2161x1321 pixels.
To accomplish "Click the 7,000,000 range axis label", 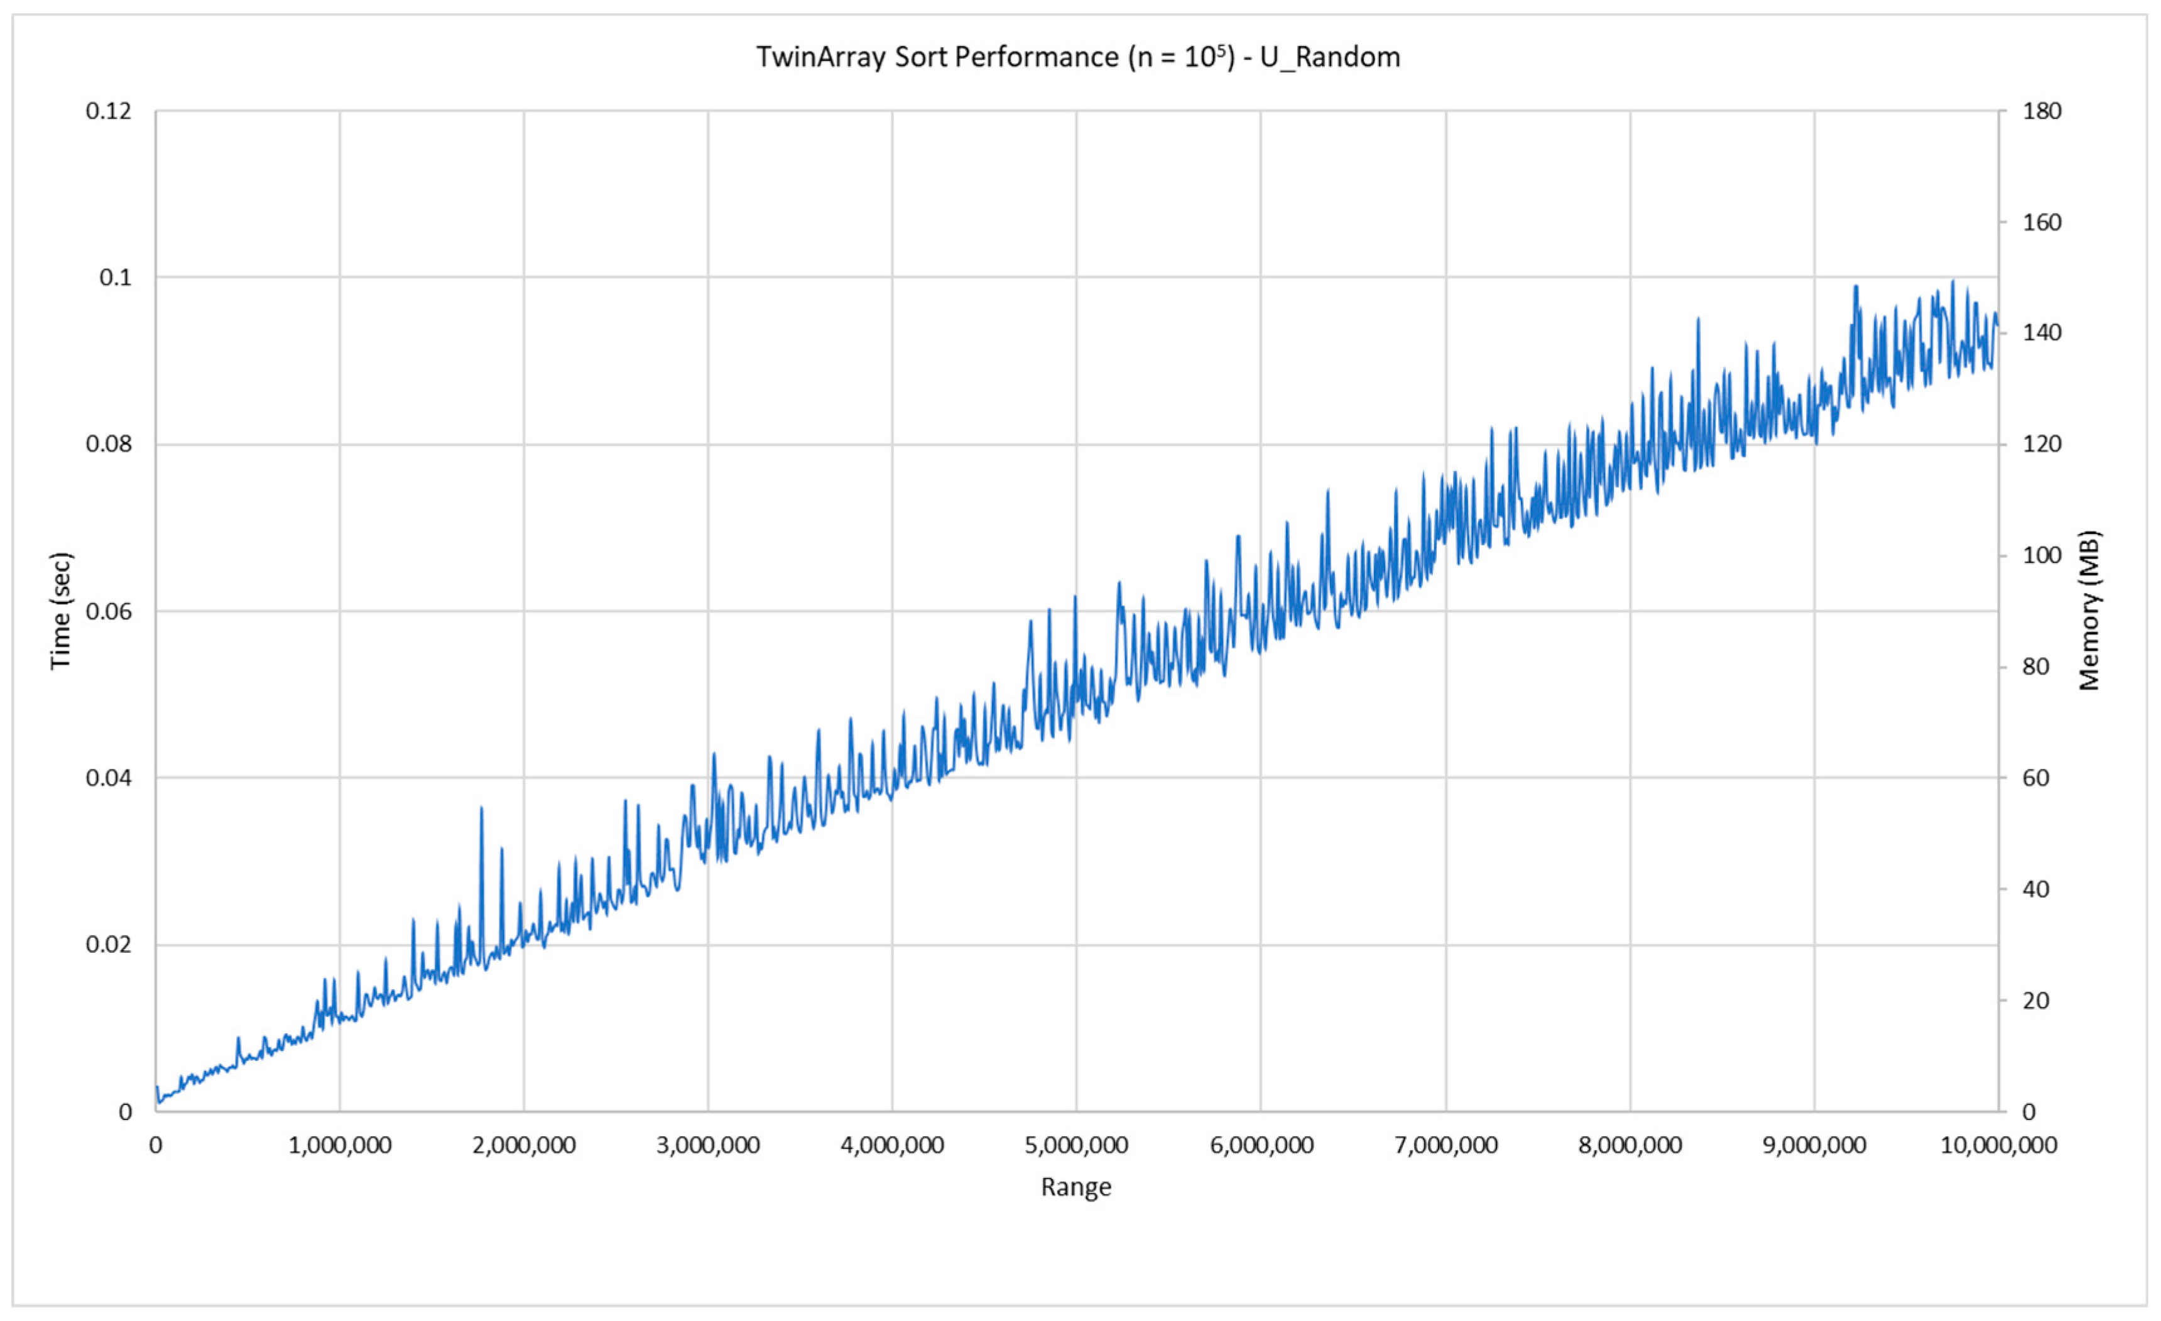I will tap(1445, 1144).
